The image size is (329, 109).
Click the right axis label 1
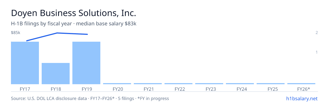pyautogui.click(x=317, y=52)
